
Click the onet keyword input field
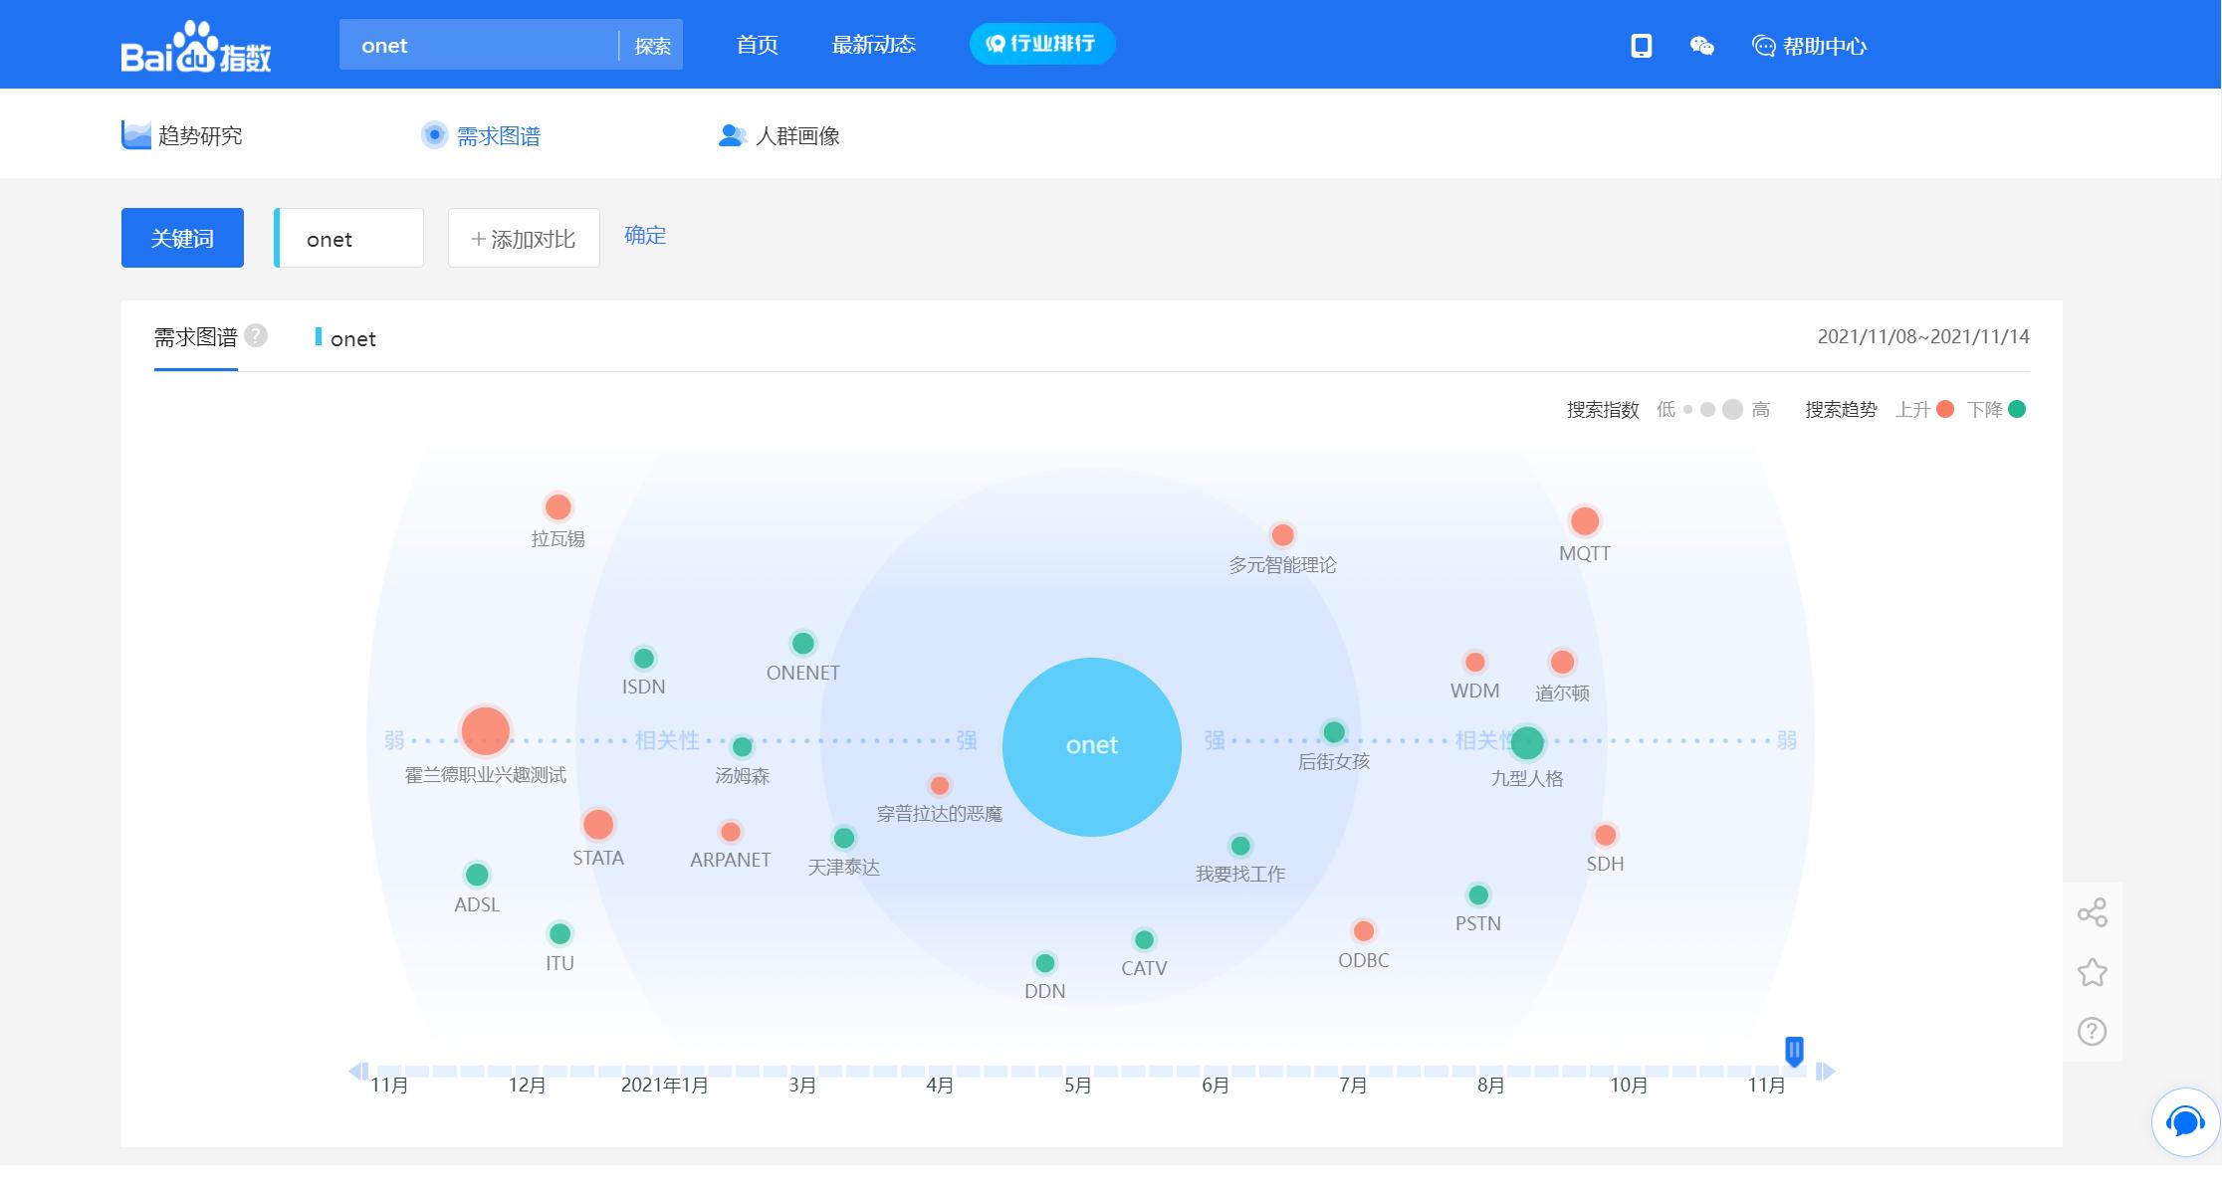350,239
